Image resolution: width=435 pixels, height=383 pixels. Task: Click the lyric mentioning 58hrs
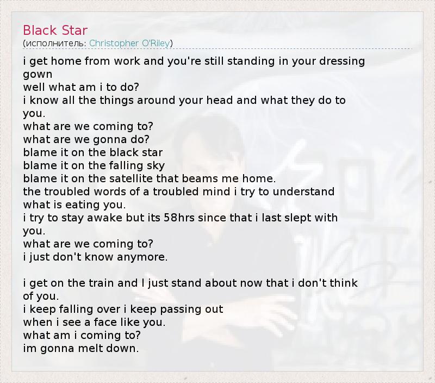181,218
